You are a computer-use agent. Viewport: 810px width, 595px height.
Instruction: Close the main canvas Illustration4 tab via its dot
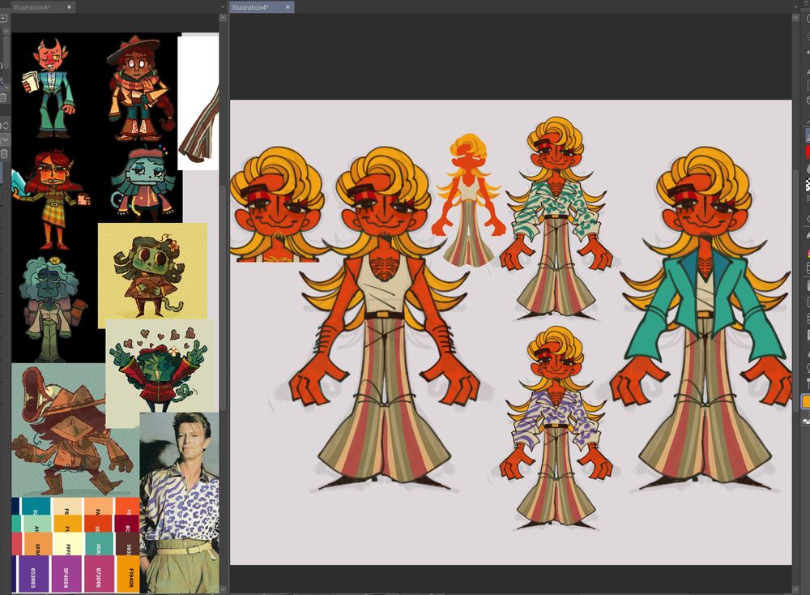288,7
